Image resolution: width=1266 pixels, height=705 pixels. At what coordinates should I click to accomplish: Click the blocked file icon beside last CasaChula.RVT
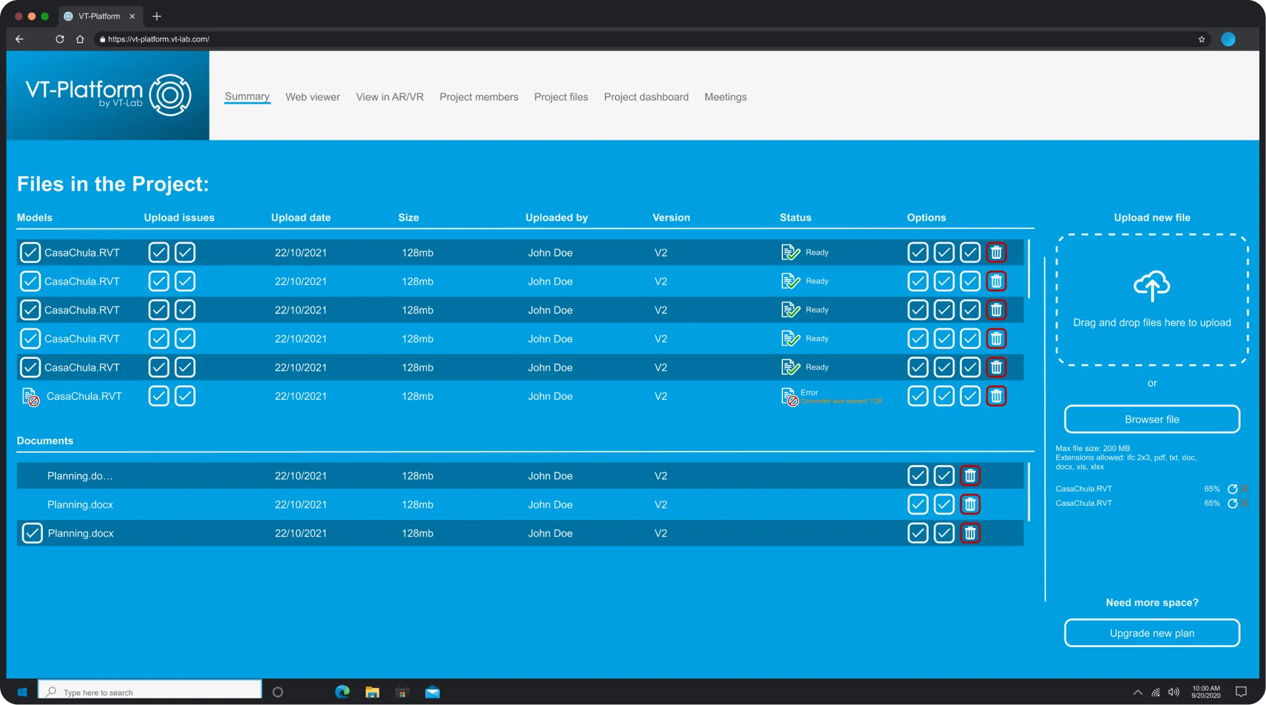point(31,397)
